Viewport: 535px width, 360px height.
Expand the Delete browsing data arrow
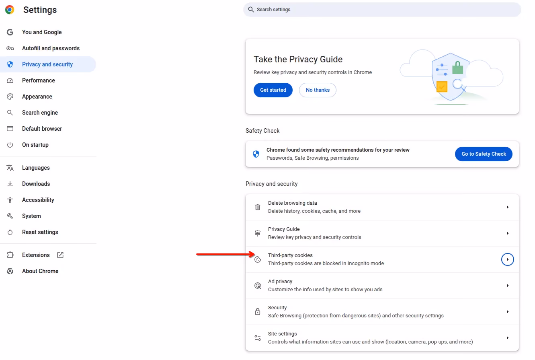[508, 207]
